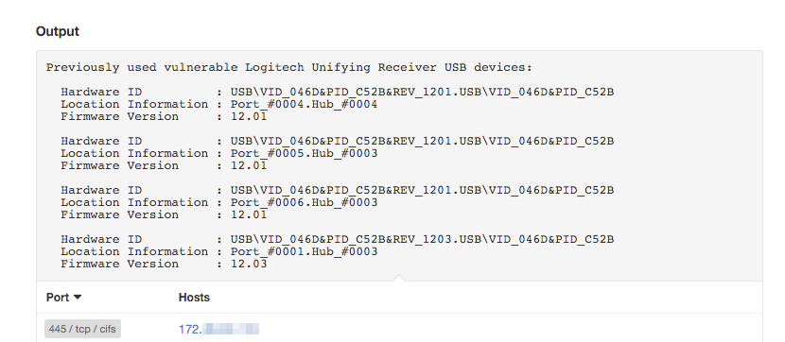
Task: Click Location Information label beside Port_#0001
Action: (134, 251)
